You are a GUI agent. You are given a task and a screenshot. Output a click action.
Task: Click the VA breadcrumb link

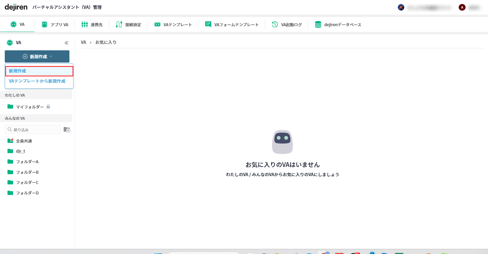click(83, 42)
